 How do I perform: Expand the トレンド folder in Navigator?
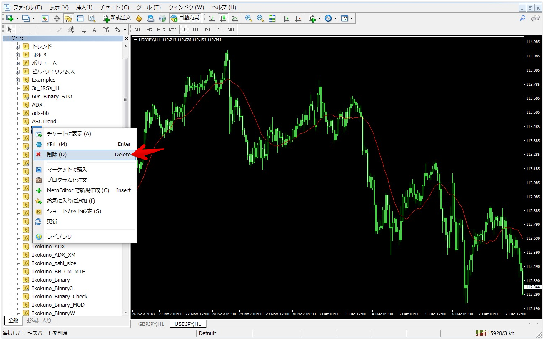(18, 47)
